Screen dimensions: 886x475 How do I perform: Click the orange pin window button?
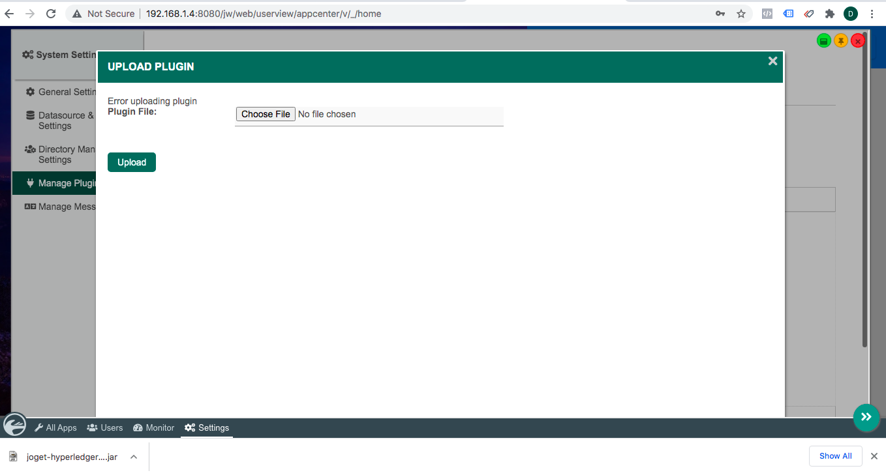[x=841, y=41]
